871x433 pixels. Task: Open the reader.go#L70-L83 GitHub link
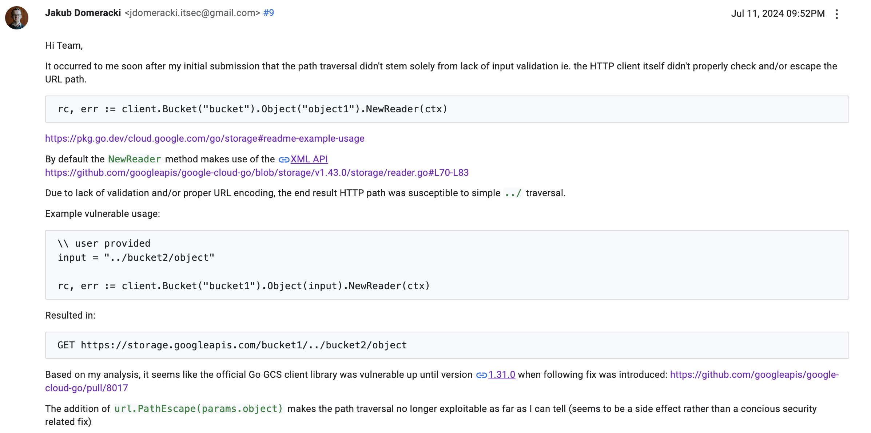[256, 173]
